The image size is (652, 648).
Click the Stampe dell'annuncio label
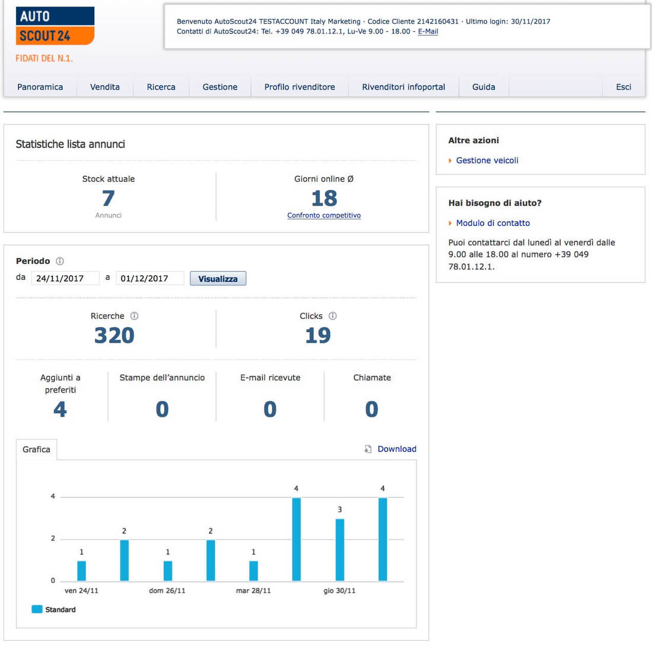click(162, 378)
